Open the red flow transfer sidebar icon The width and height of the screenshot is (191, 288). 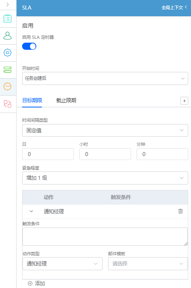(x=7, y=104)
